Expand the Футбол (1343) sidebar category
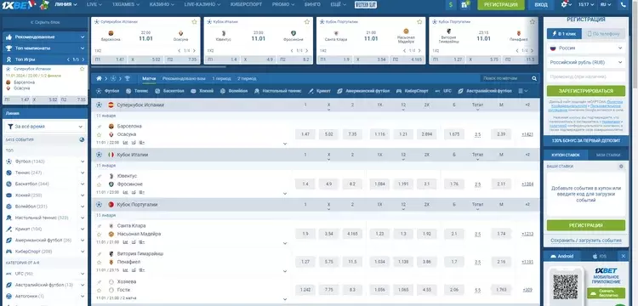 pos(45,161)
